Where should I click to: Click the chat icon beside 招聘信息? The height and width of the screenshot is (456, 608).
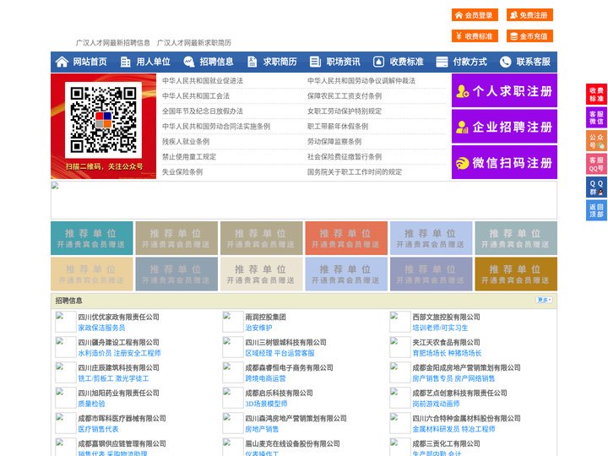coord(189,62)
